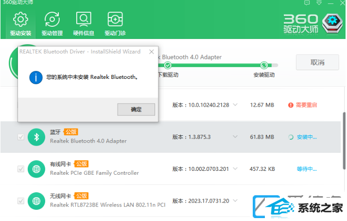Viewport: 347px width, 221px height.
Task: Click the 公版 badge on 无线网卡 row
Action: [81, 196]
